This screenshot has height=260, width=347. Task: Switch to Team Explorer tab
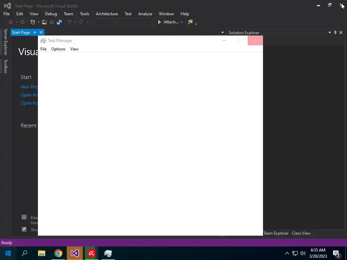276,233
